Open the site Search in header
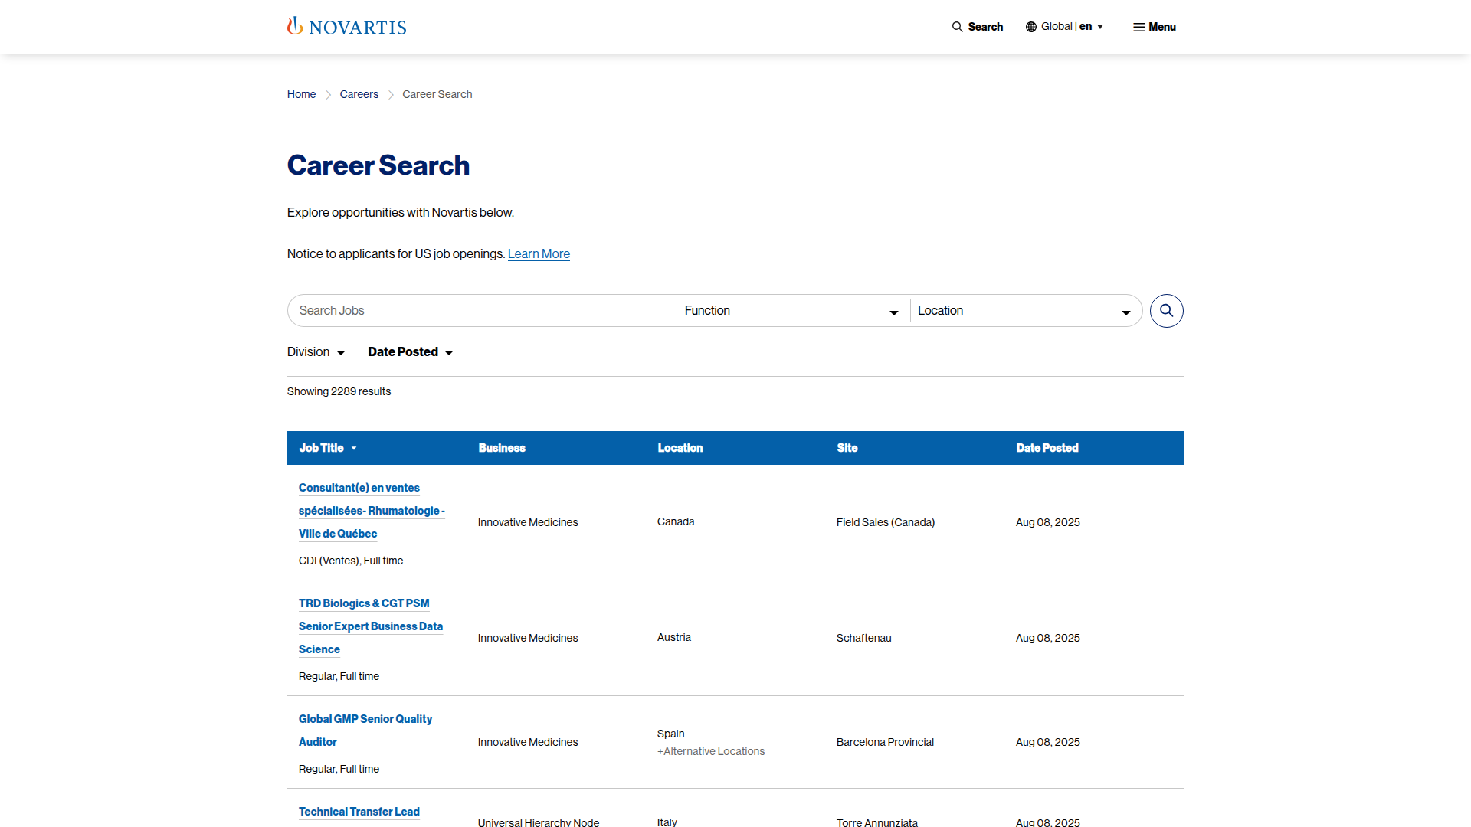This screenshot has height=827, width=1471. pos(978,27)
